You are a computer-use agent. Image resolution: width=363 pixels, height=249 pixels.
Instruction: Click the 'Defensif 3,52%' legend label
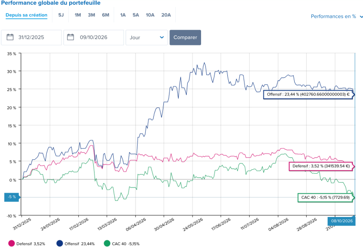point(31,244)
